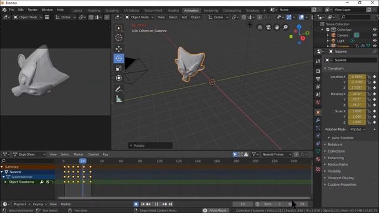Screen dimensions: 379x213
Task: Open the Tool properties tab
Action: (x=318, y=62)
